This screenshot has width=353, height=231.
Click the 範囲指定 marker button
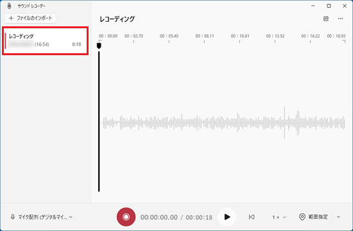(x=313, y=217)
